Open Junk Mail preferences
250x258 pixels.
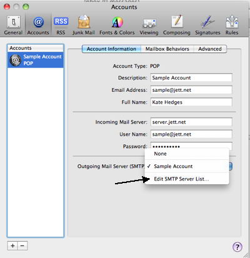coord(84,25)
